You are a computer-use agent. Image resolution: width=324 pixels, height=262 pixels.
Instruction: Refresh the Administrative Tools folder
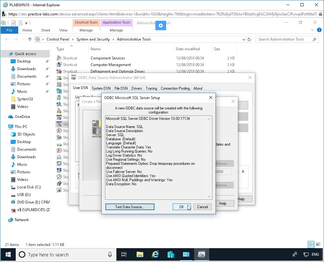coord(249,39)
